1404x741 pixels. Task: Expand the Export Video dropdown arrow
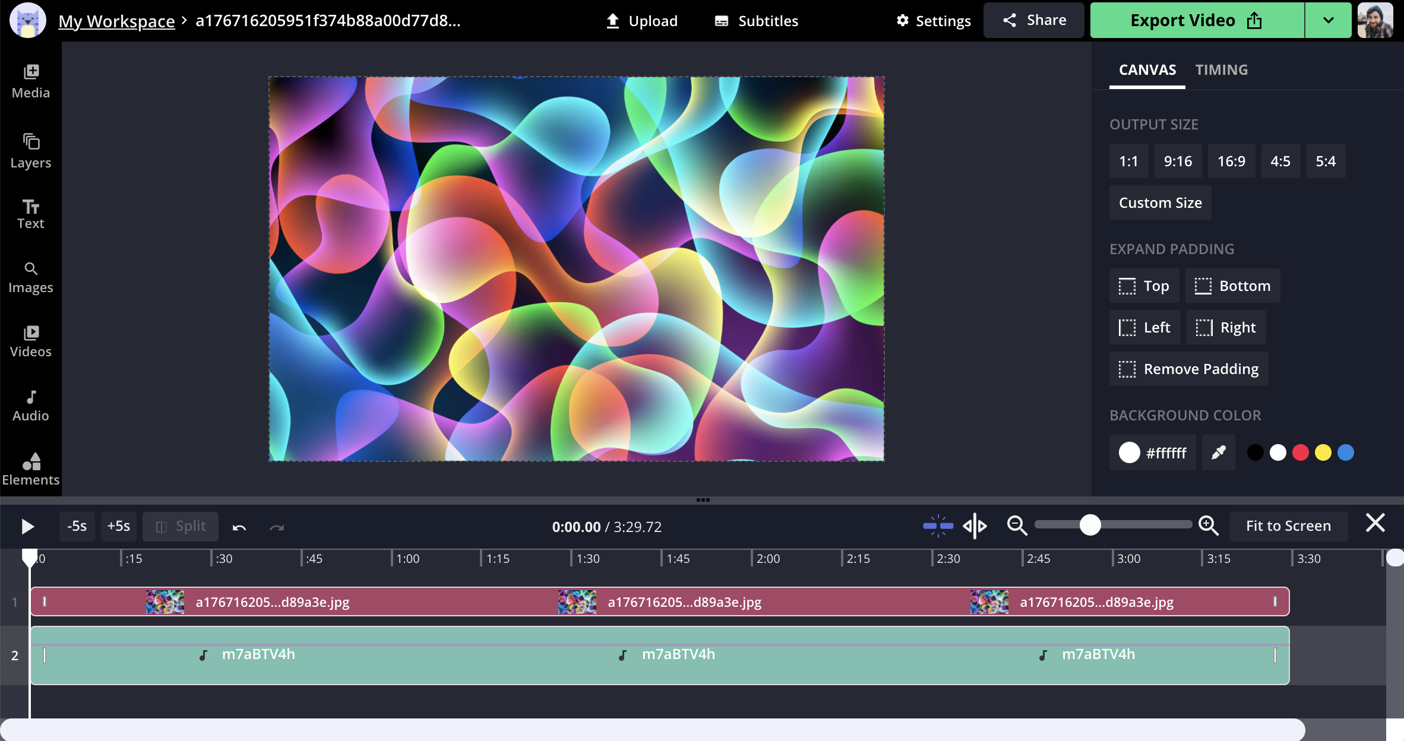click(1329, 21)
